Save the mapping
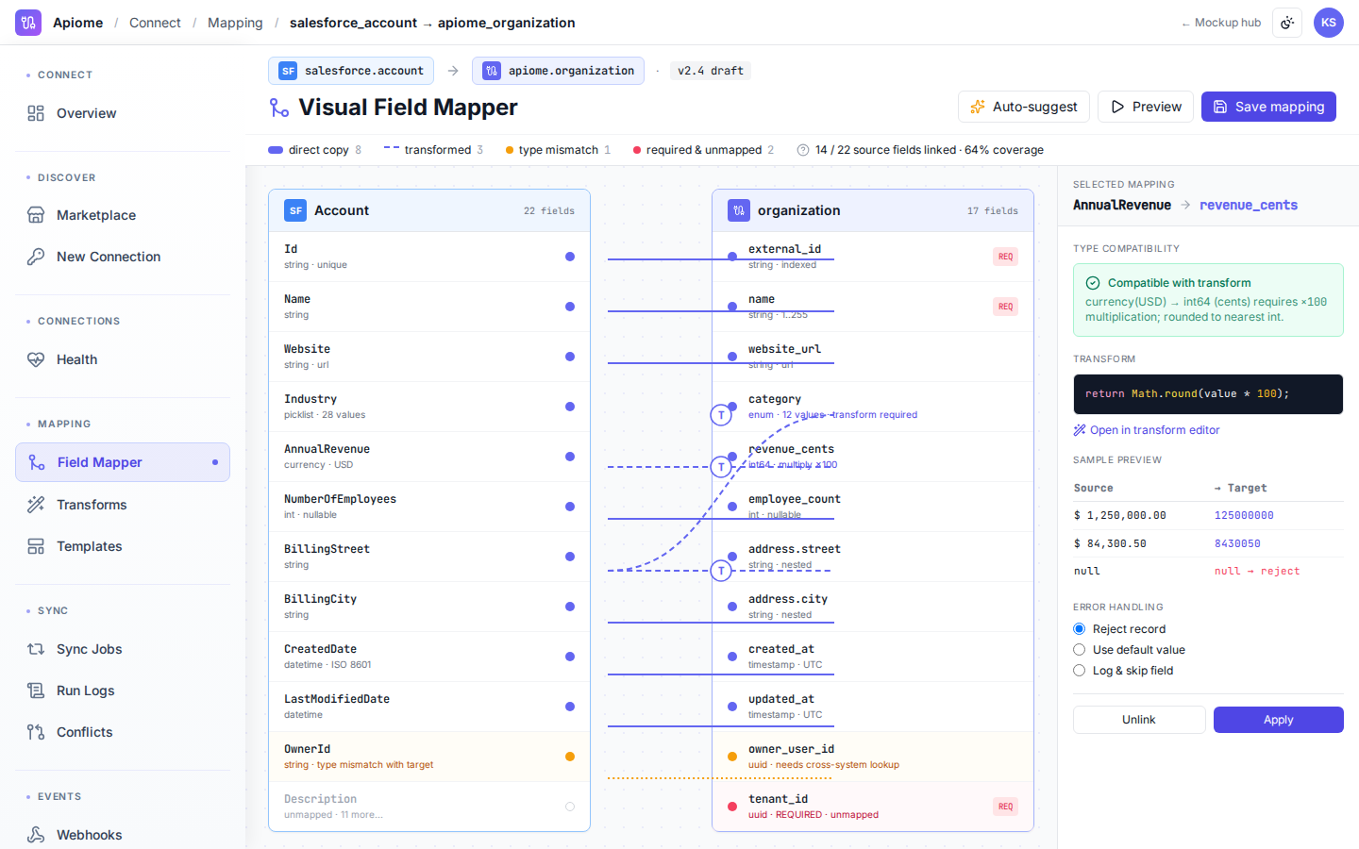 [1268, 107]
